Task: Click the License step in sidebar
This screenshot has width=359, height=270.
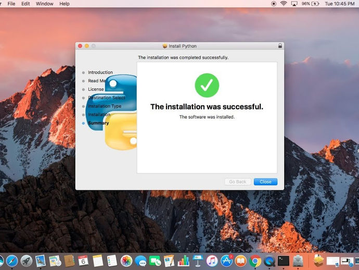Action: [x=96, y=89]
